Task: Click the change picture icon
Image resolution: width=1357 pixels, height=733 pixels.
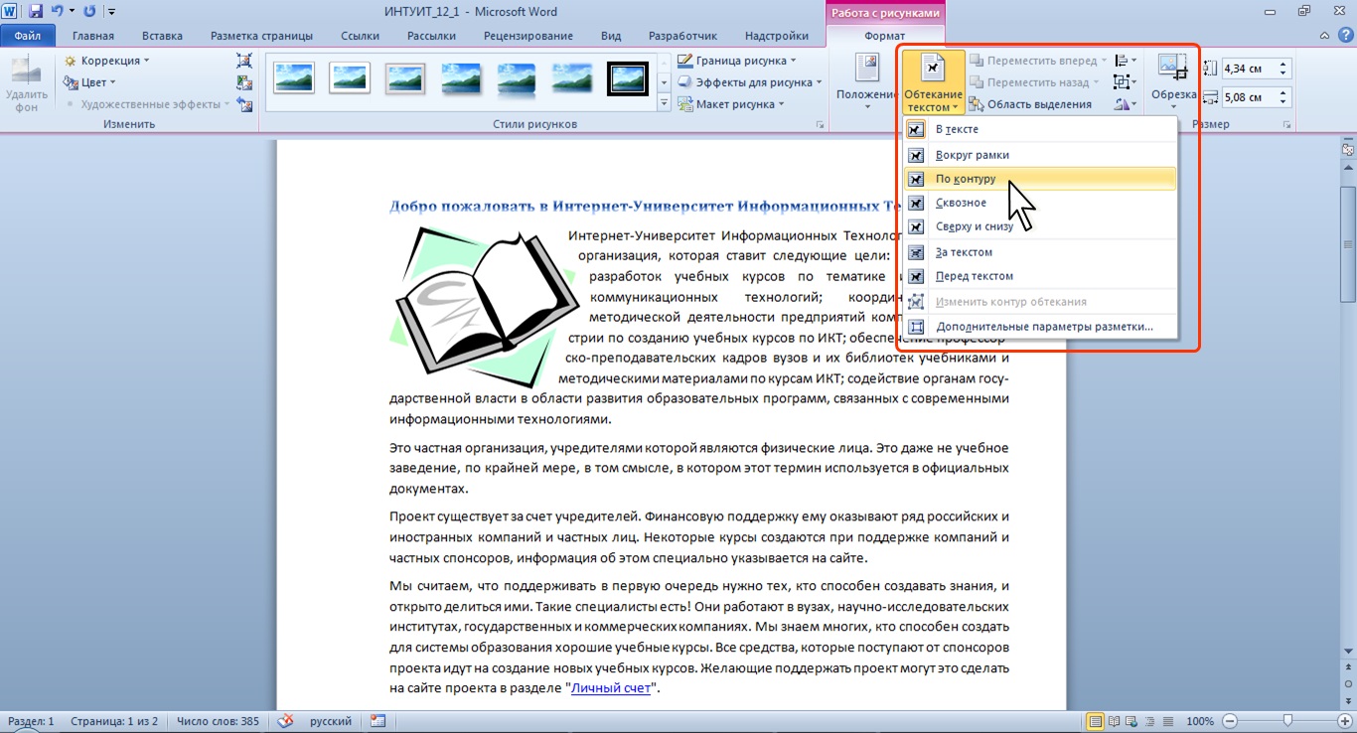Action: pos(245,82)
